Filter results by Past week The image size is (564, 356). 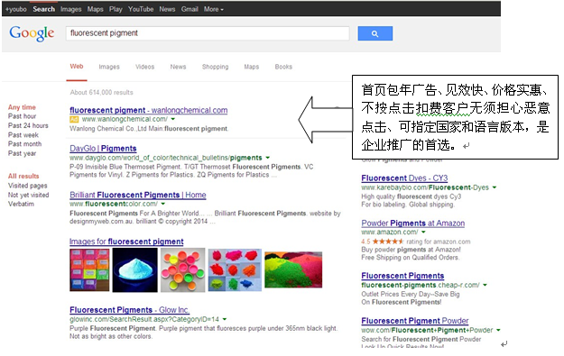click(x=23, y=135)
